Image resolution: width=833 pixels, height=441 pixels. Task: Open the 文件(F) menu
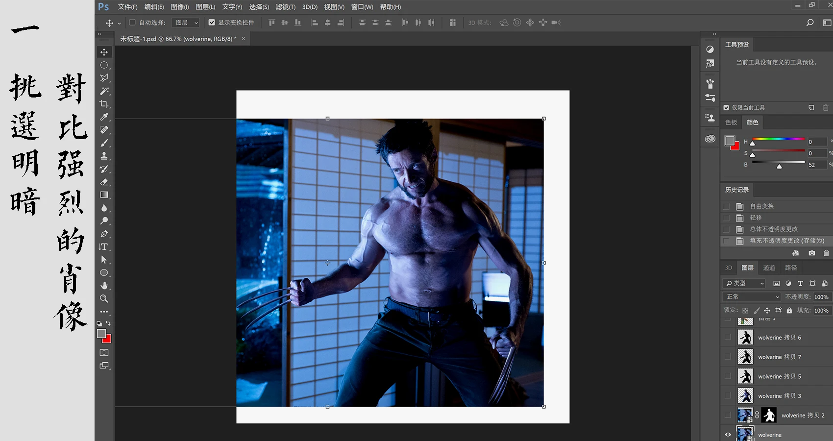(127, 7)
